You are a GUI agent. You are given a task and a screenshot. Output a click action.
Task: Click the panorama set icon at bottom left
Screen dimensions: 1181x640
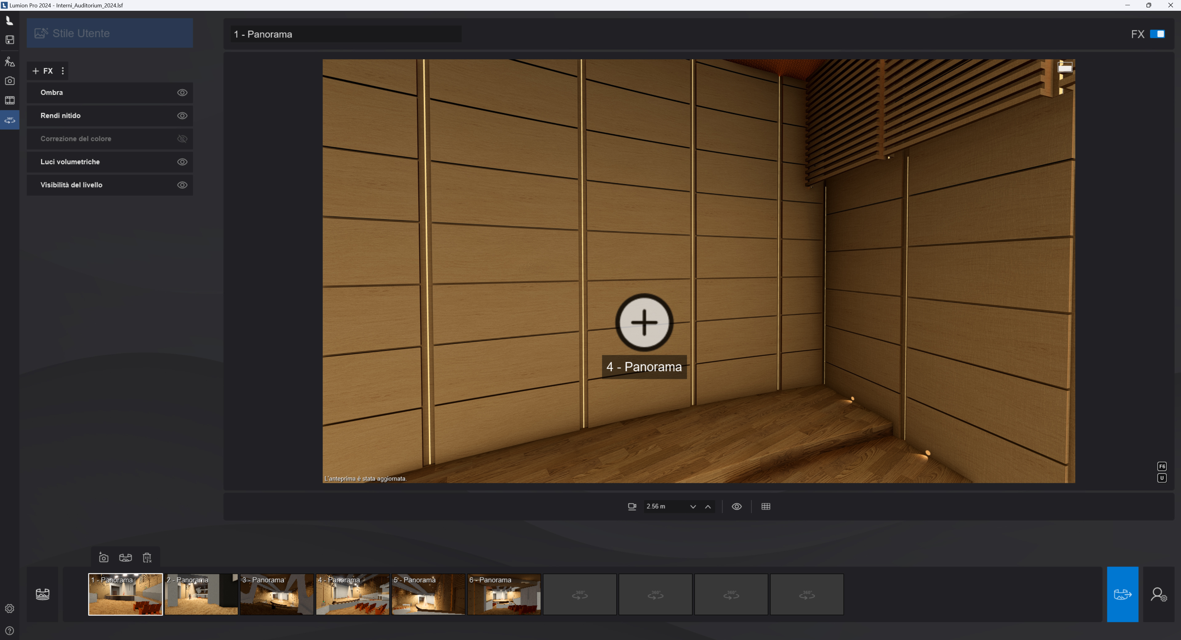(x=43, y=595)
